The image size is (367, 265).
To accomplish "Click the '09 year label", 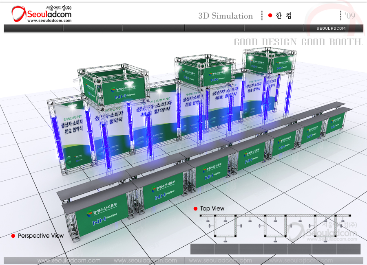I will tap(350, 15).
